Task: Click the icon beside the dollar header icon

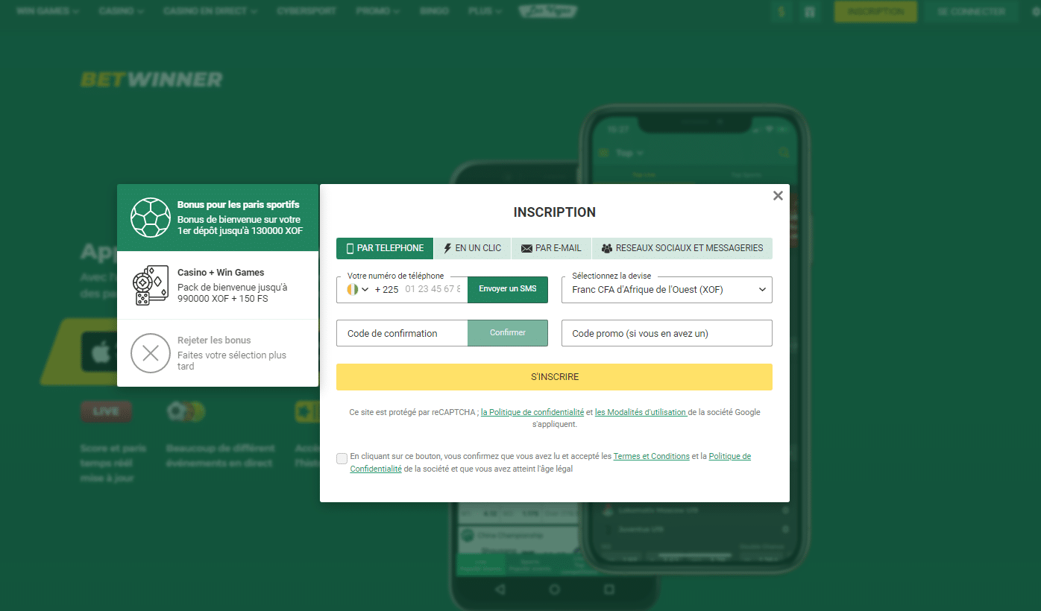Action: point(810,12)
